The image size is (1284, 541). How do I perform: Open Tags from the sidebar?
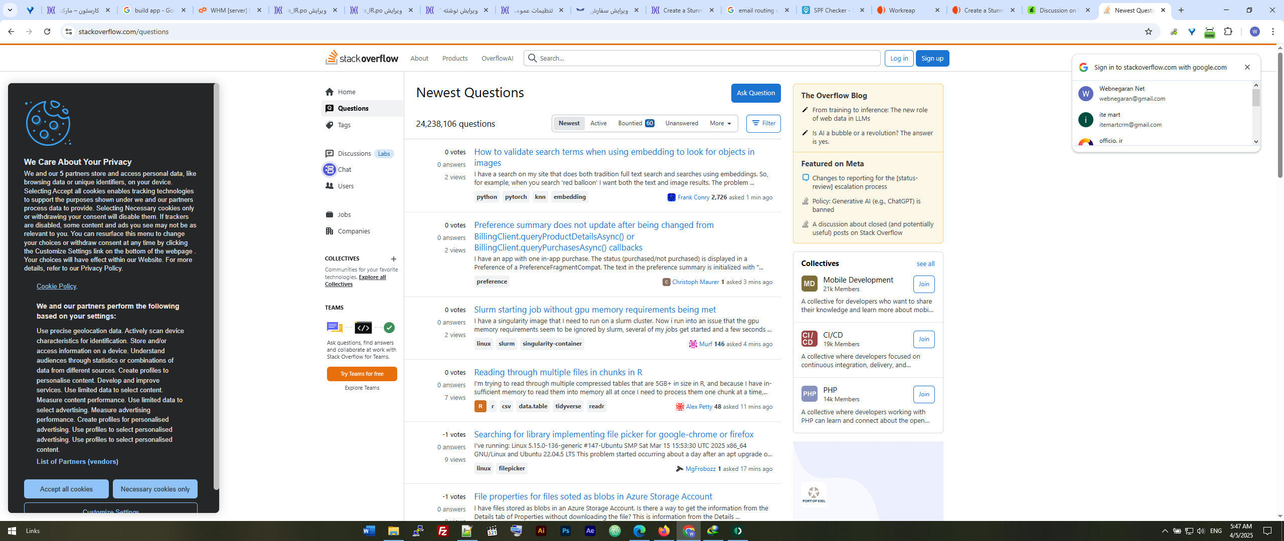click(x=344, y=125)
